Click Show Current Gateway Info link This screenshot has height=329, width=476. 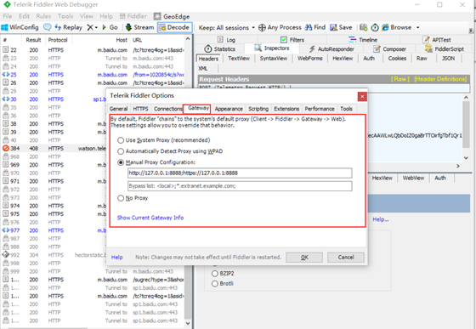click(x=150, y=218)
